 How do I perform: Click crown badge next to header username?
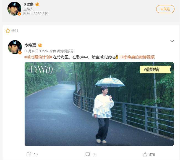[x=37, y=4]
